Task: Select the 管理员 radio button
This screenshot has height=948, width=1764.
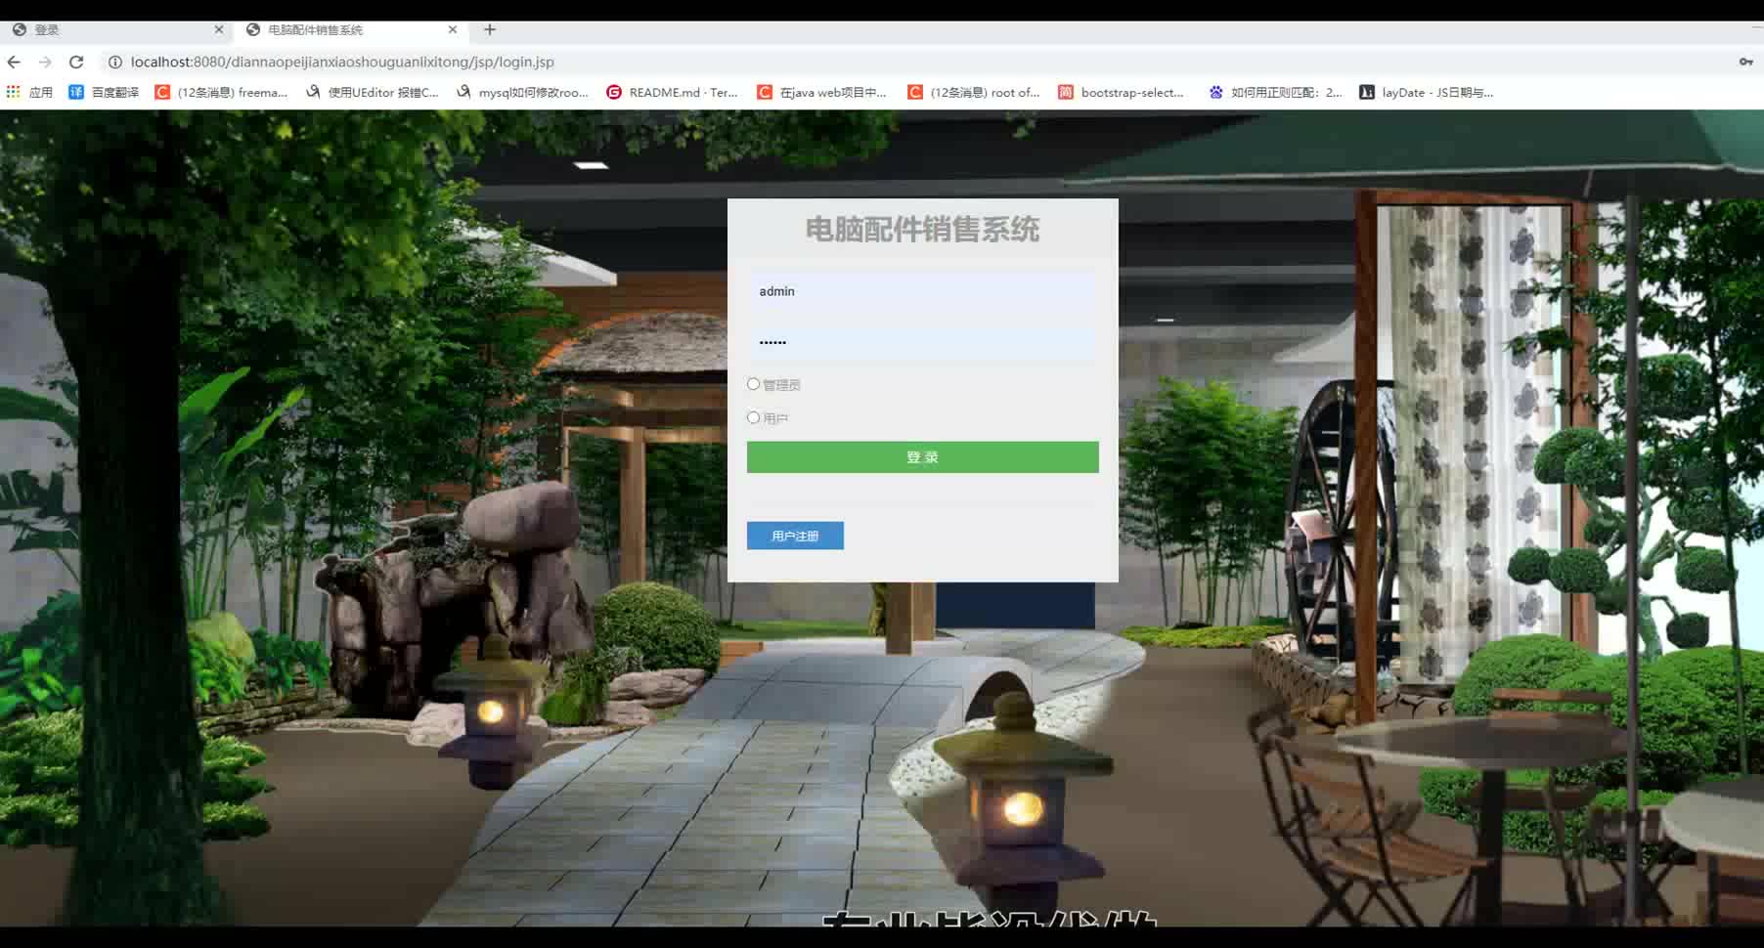Action: 753,384
